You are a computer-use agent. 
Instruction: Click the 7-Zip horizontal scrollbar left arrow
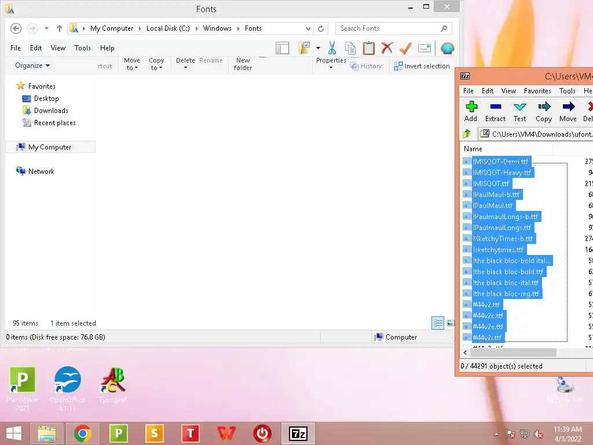pyautogui.click(x=466, y=352)
